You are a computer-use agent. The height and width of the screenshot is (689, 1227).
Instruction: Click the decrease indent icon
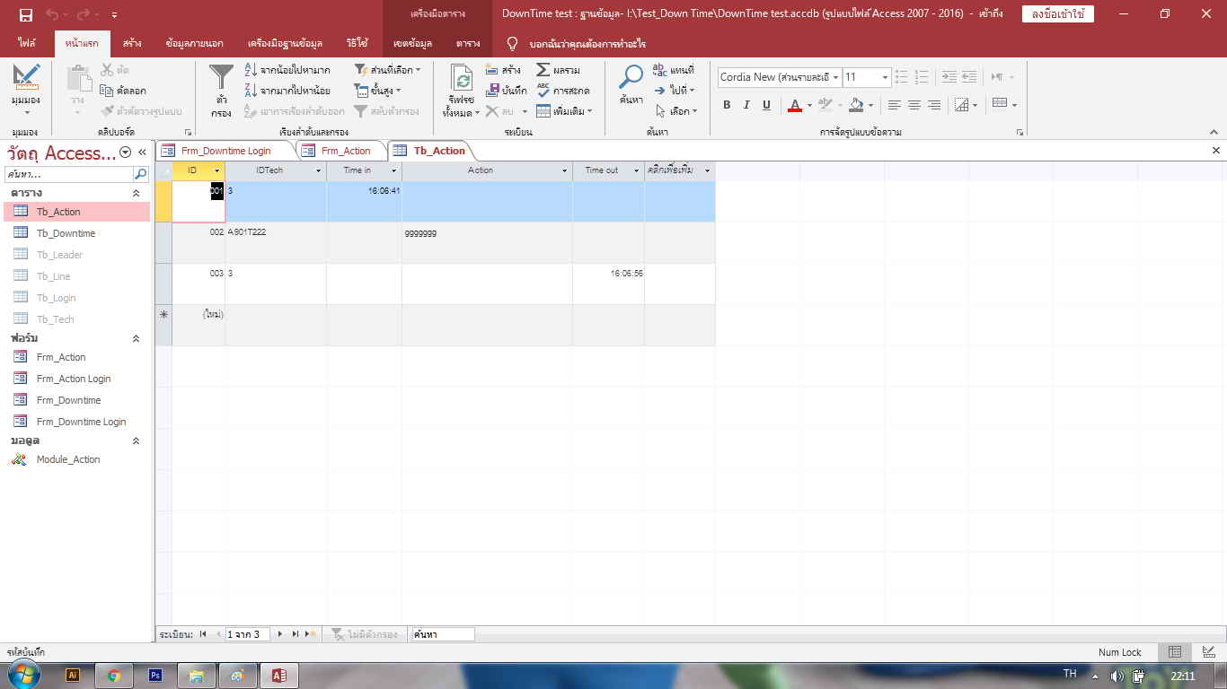click(969, 77)
